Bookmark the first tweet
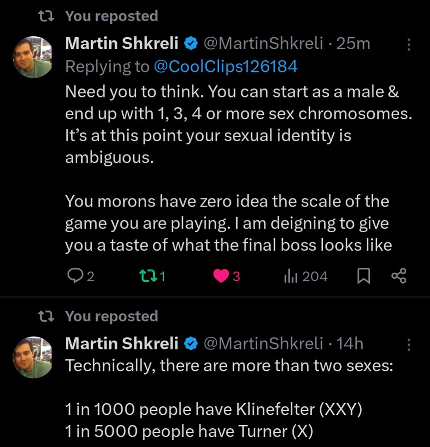Image resolution: width=430 pixels, height=447 pixels. point(364,277)
